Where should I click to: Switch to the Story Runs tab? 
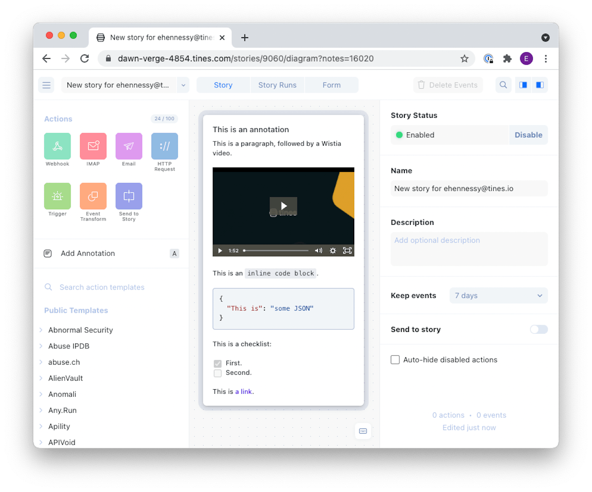[x=277, y=85]
